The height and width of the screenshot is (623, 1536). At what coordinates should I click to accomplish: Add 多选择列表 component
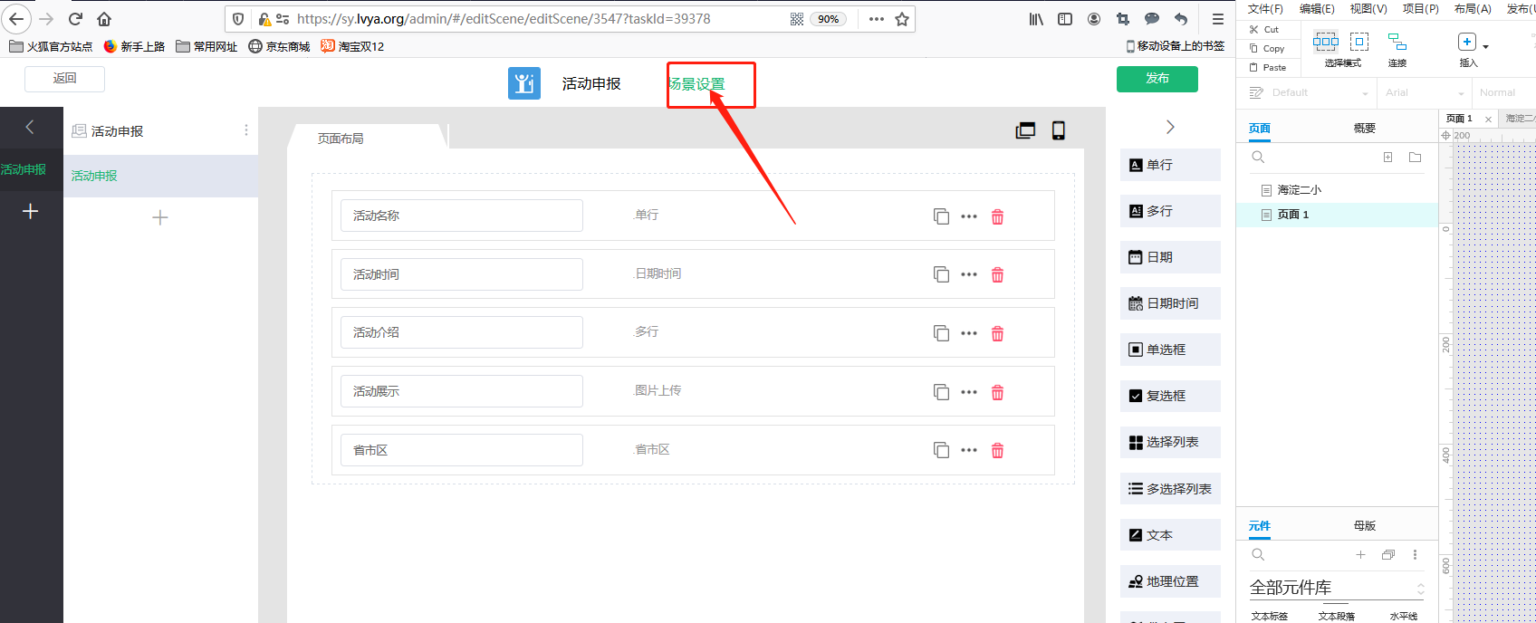tap(1170, 489)
